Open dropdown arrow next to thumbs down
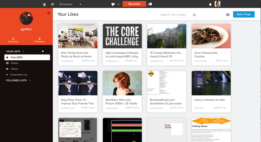The image size is (261, 142). point(119,4)
